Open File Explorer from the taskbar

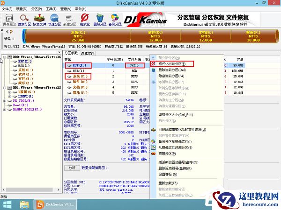coord(24,205)
